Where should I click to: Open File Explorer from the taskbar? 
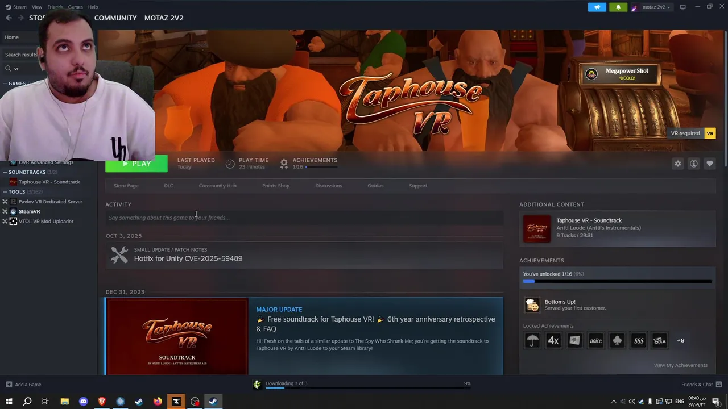pos(65,402)
